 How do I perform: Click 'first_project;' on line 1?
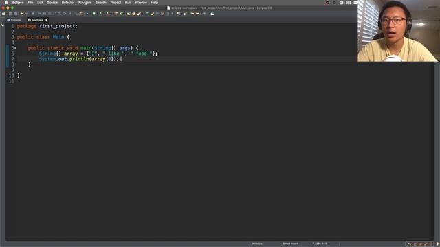coord(58,26)
